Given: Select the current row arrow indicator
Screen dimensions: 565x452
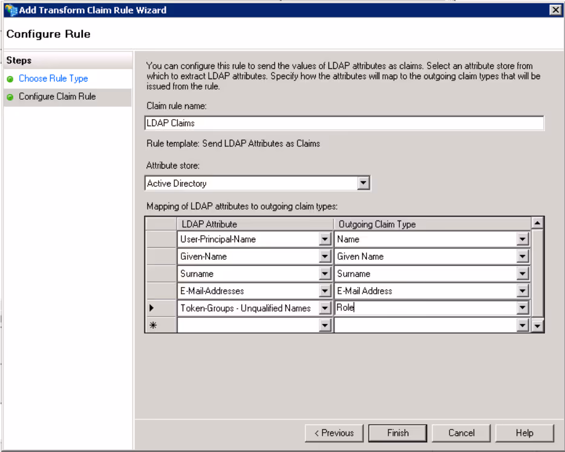Looking at the screenshot, I should [x=152, y=308].
